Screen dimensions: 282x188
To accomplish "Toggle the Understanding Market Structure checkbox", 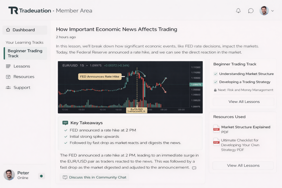I will (215, 74).
